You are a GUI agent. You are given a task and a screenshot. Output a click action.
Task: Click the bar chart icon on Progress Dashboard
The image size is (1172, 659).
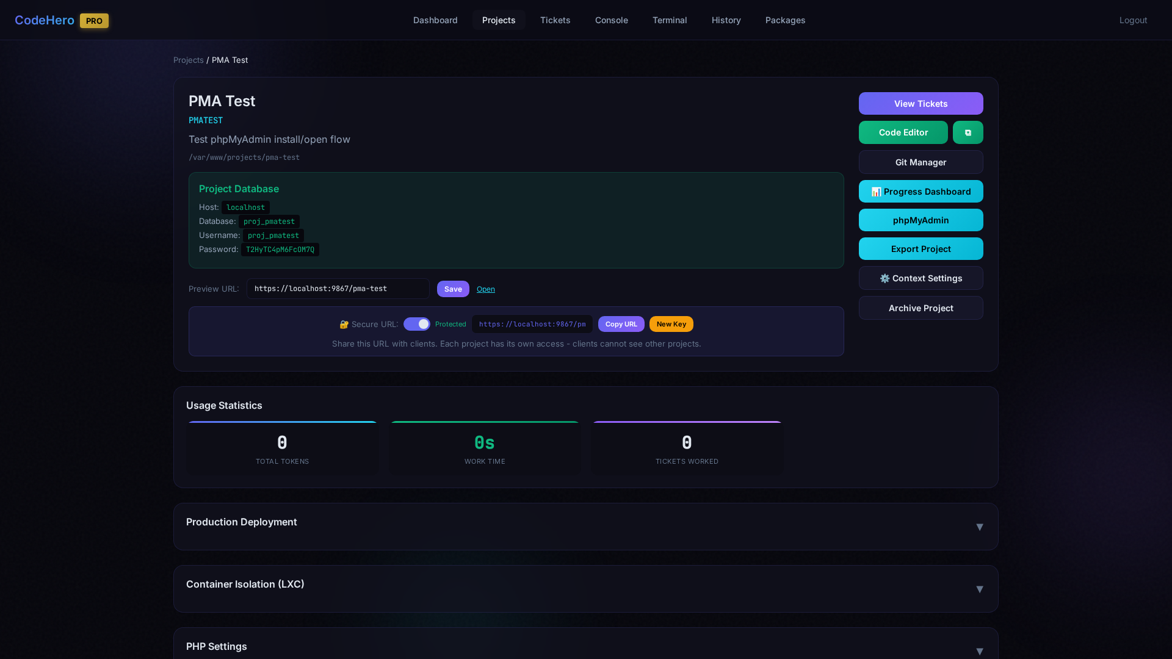(x=875, y=191)
